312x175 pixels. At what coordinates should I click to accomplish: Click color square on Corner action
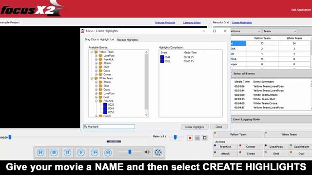pyautogui.click(x=240, y=146)
